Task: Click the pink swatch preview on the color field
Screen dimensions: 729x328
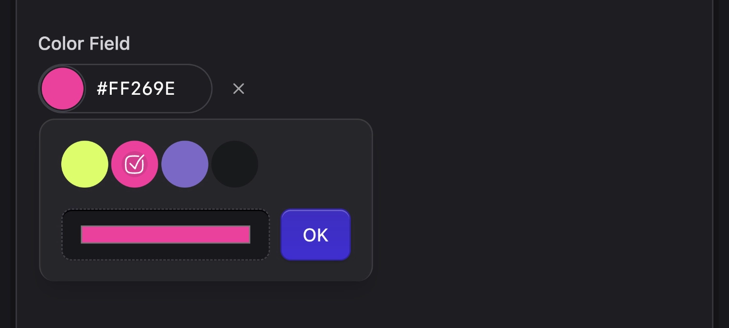Action: 63,88
